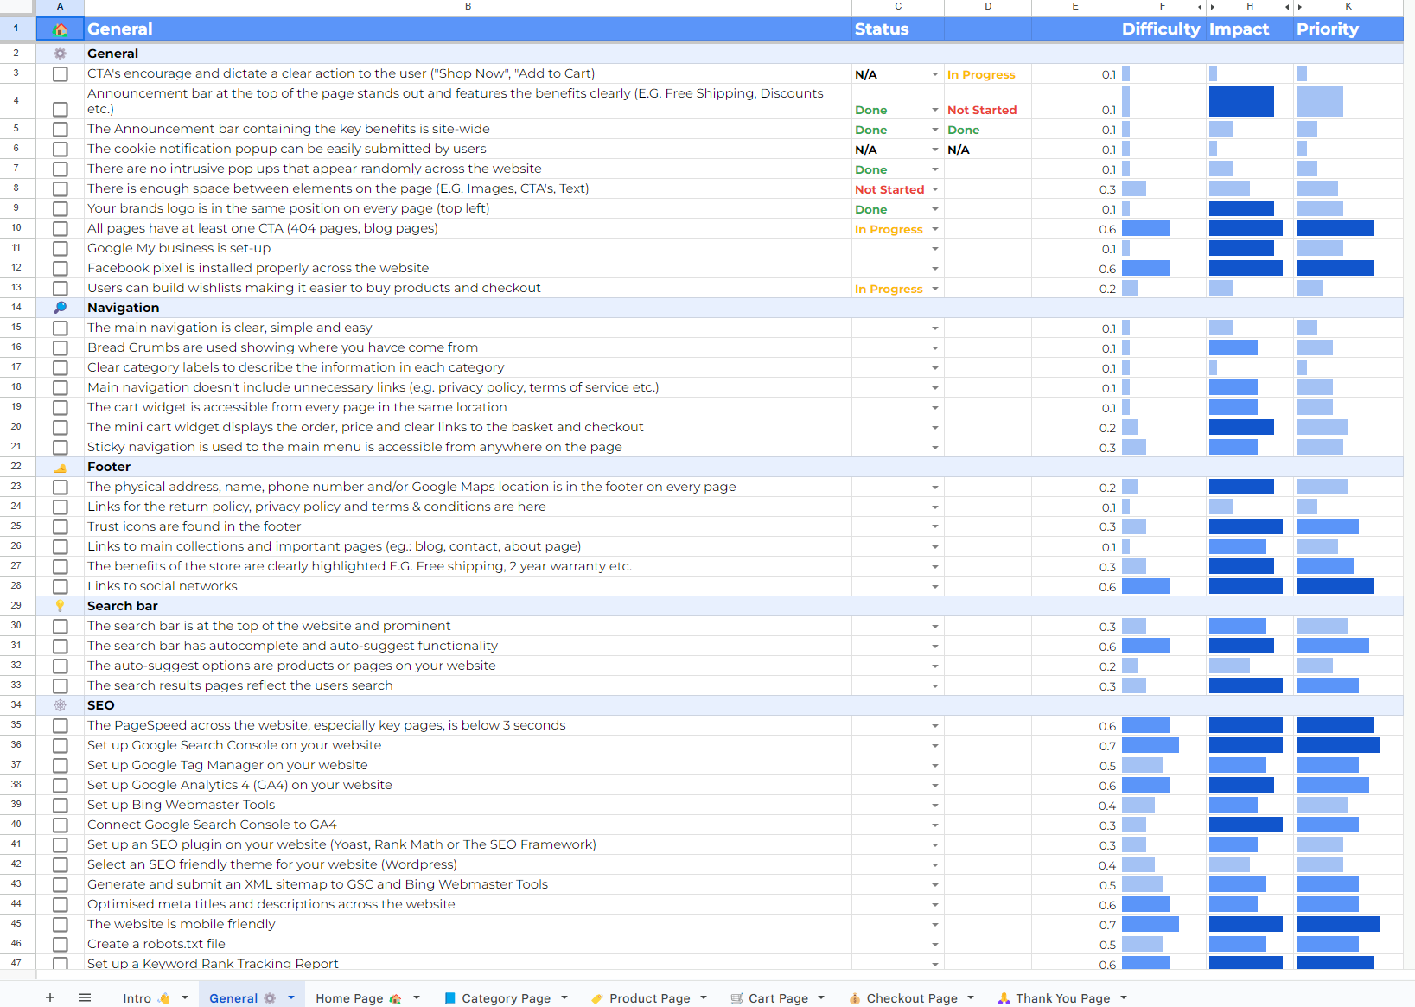Switch to the Thank You Page sheet tab
The image size is (1415, 1007).
(x=1054, y=997)
